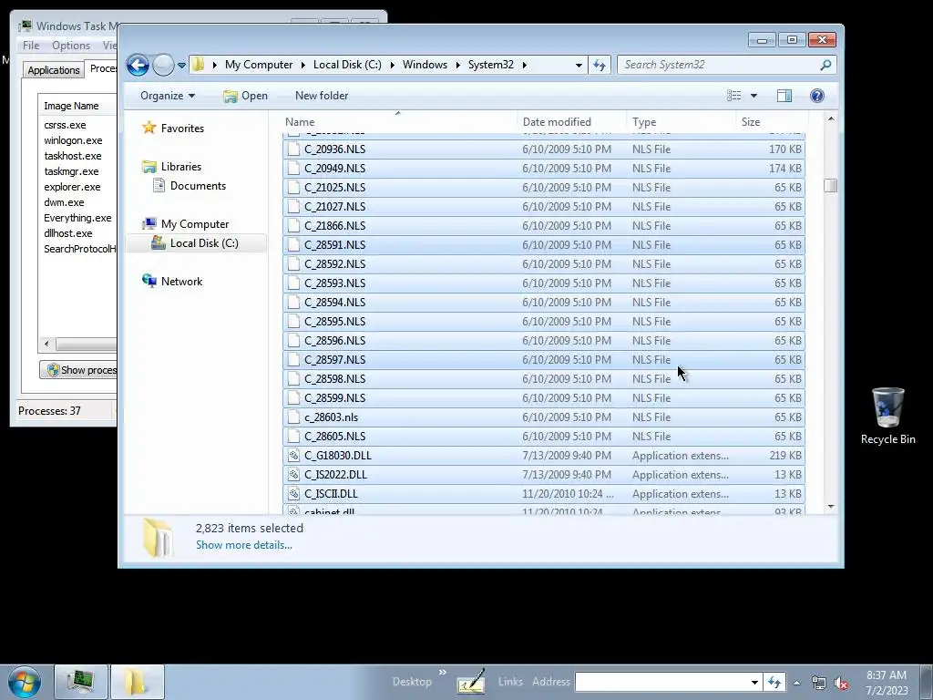This screenshot has height=700, width=933.
Task: Click the C_G18030.DLL file icon
Action: click(293, 456)
